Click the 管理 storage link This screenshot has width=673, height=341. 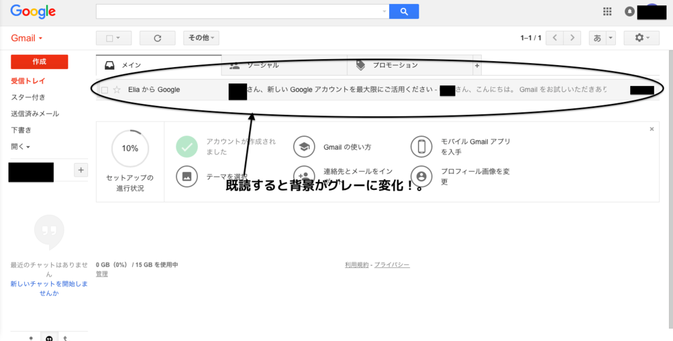pos(102,274)
